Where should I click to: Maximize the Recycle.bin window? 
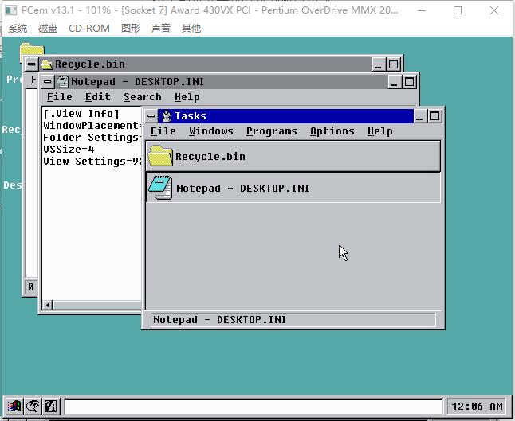point(394,64)
